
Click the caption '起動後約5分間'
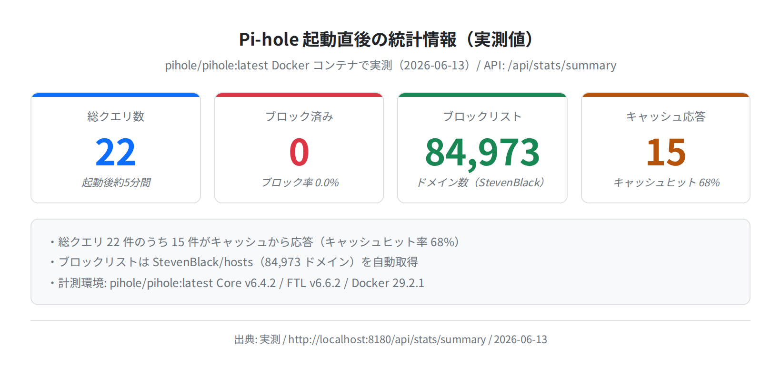(x=116, y=182)
